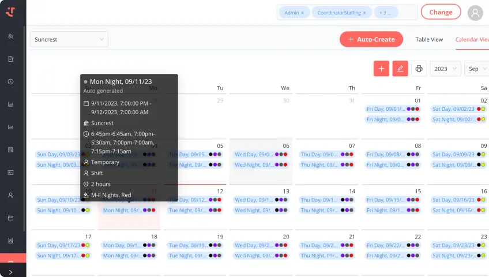Expand the sidebar with the arrow
The width and height of the screenshot is (489, 277).
(x=10, y=272)
